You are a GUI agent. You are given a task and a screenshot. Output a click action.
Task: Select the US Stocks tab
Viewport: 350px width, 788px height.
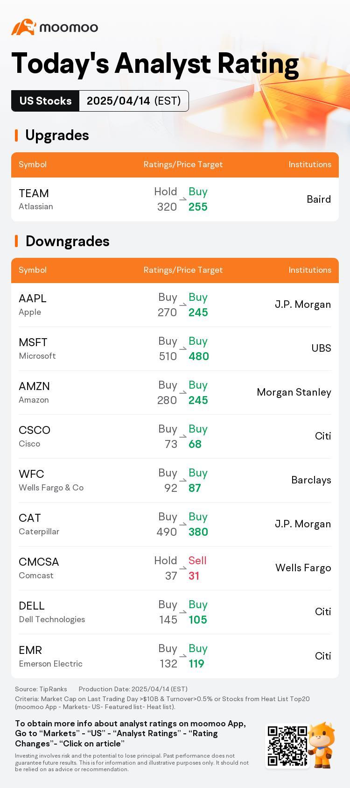coord(45,101)
